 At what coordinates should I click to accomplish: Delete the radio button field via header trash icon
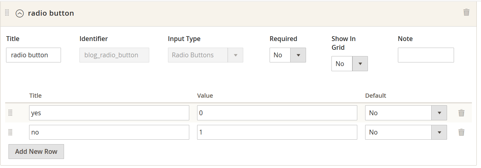(466, 12)
